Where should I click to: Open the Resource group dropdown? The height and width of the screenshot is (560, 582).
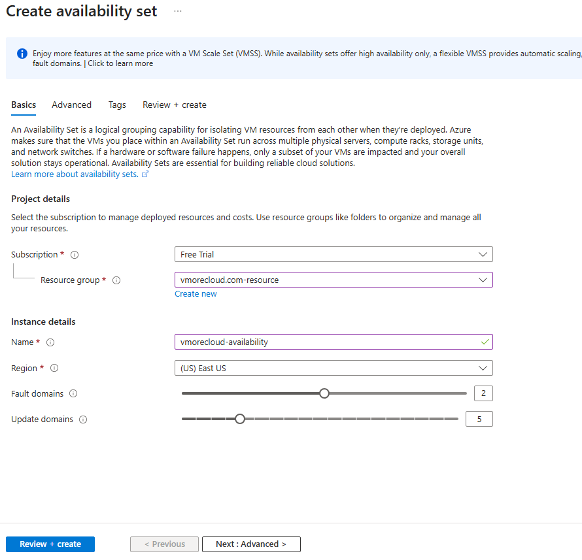pyautogui.click(x=333, y=280)
